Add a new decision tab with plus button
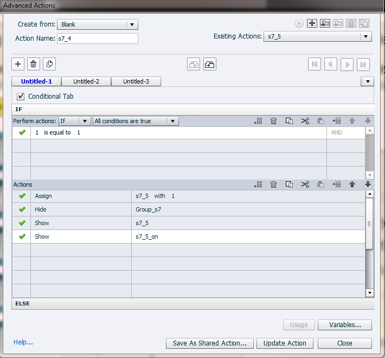The image size is (385, 358). point(18,64)
